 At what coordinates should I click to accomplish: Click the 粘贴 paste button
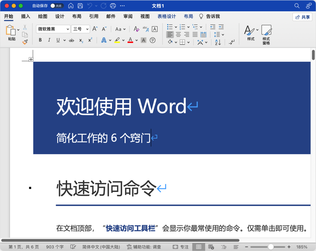click(11, 33)
